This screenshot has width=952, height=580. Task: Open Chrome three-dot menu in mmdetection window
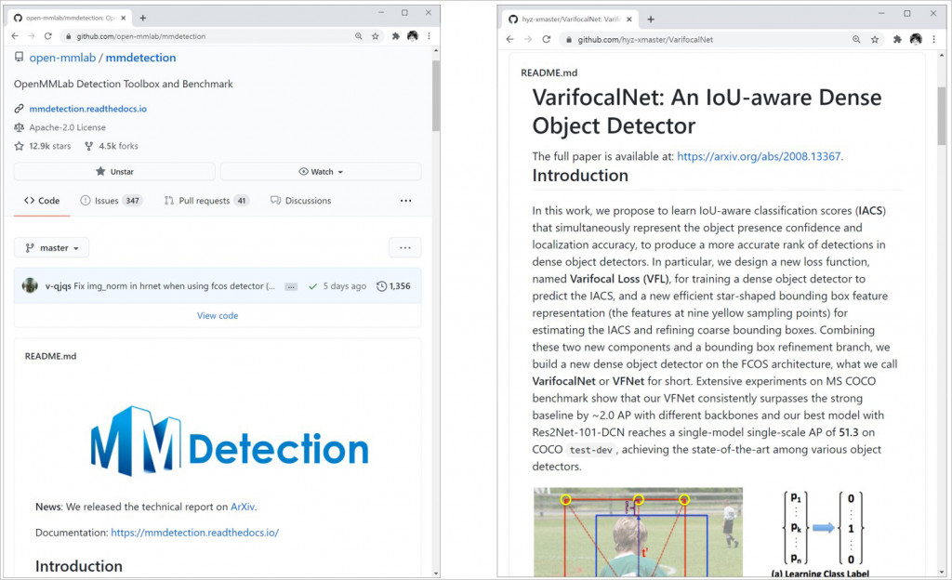tap(429, 36)
